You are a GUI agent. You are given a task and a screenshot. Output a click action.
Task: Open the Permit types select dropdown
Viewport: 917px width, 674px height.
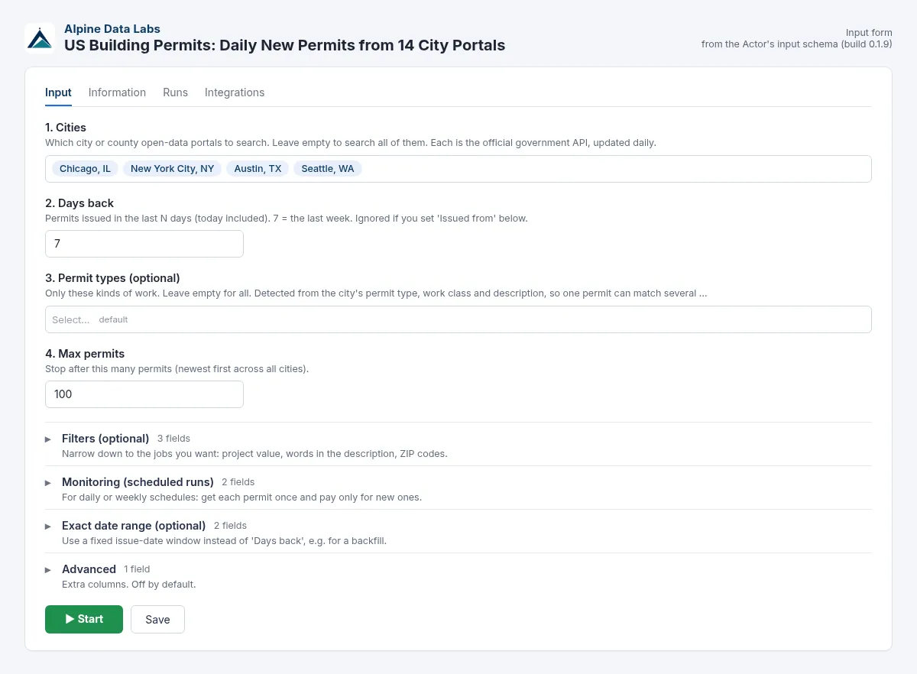click(458, 319)
